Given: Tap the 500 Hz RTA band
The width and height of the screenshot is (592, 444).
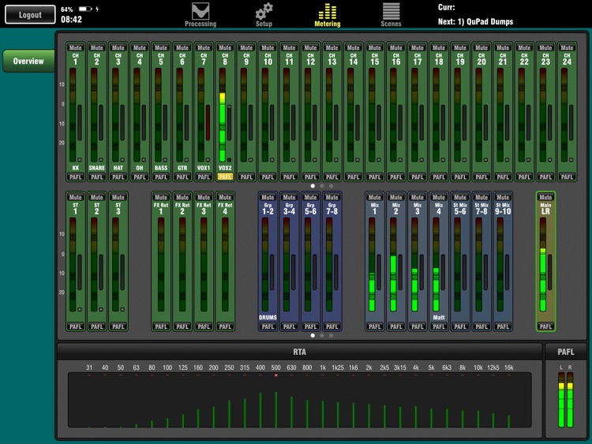Looking at the screenshot, I should 275,402.
